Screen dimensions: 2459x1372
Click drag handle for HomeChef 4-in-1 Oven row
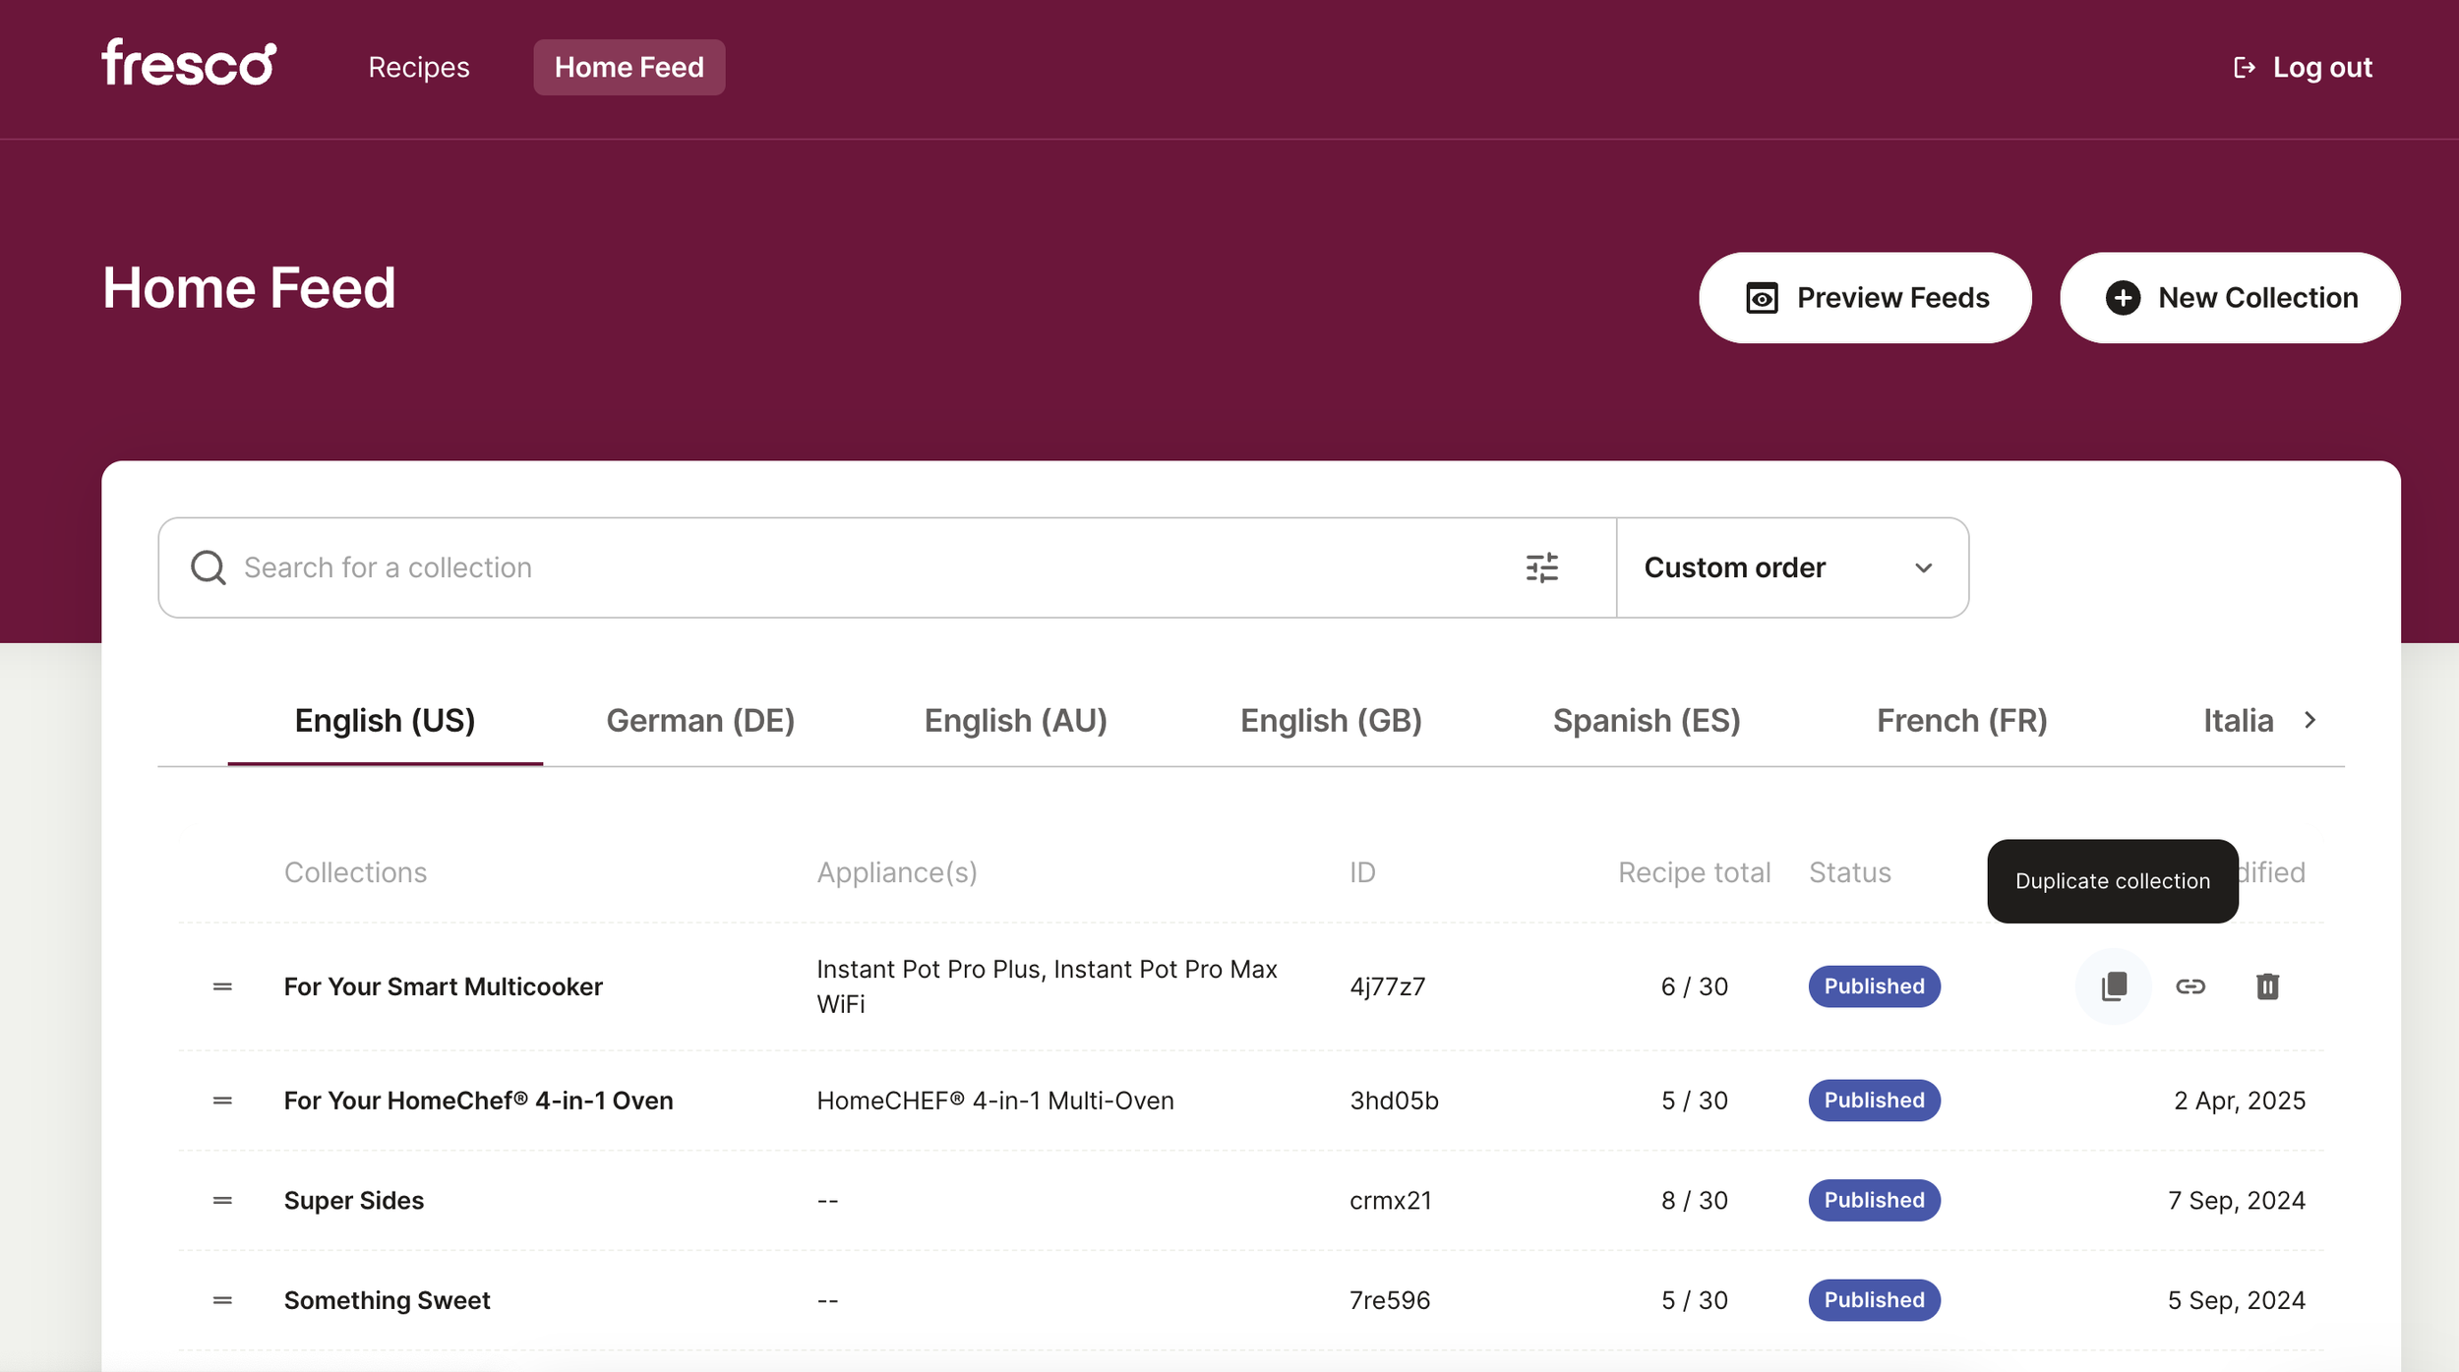click(222, 1101)
